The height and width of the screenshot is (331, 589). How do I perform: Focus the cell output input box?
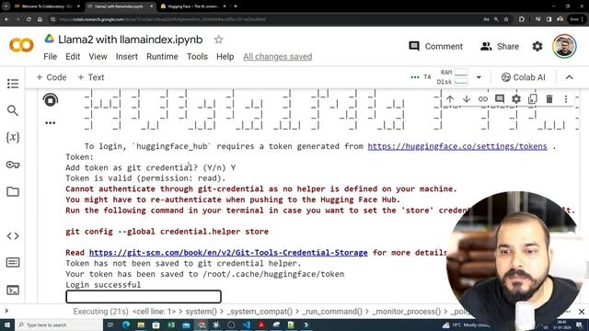tap(144, 296)
